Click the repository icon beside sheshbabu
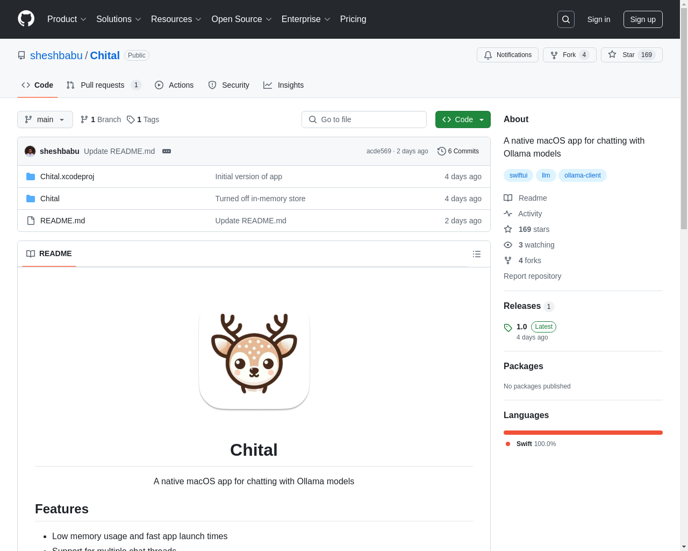The height and width of the screenshot is (551, 688). (x=21, y=55)
